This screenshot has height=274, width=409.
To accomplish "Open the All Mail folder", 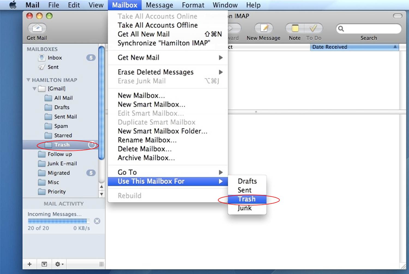I will (63, 98).
